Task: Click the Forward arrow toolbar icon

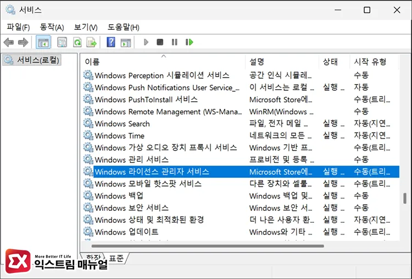Action: coord(23,42)
